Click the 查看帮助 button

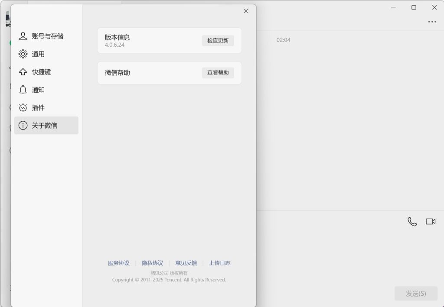point(218,73)
